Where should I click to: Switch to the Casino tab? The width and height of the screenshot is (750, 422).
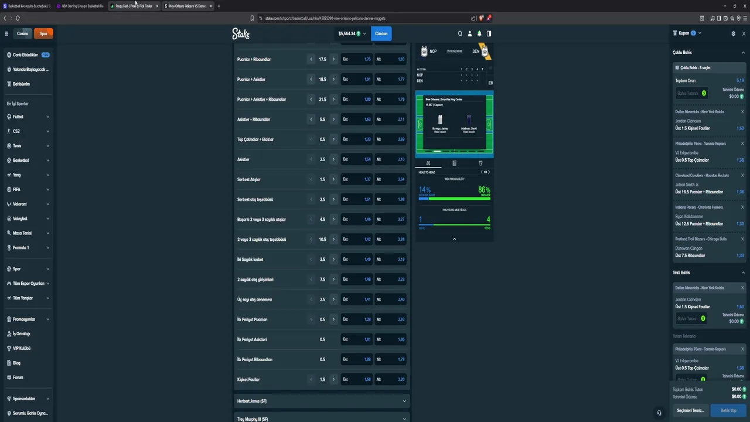pyautogui.click(x=22, y=33)
